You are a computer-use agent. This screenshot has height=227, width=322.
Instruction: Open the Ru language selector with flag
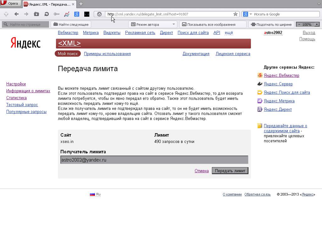click(95, 194)
